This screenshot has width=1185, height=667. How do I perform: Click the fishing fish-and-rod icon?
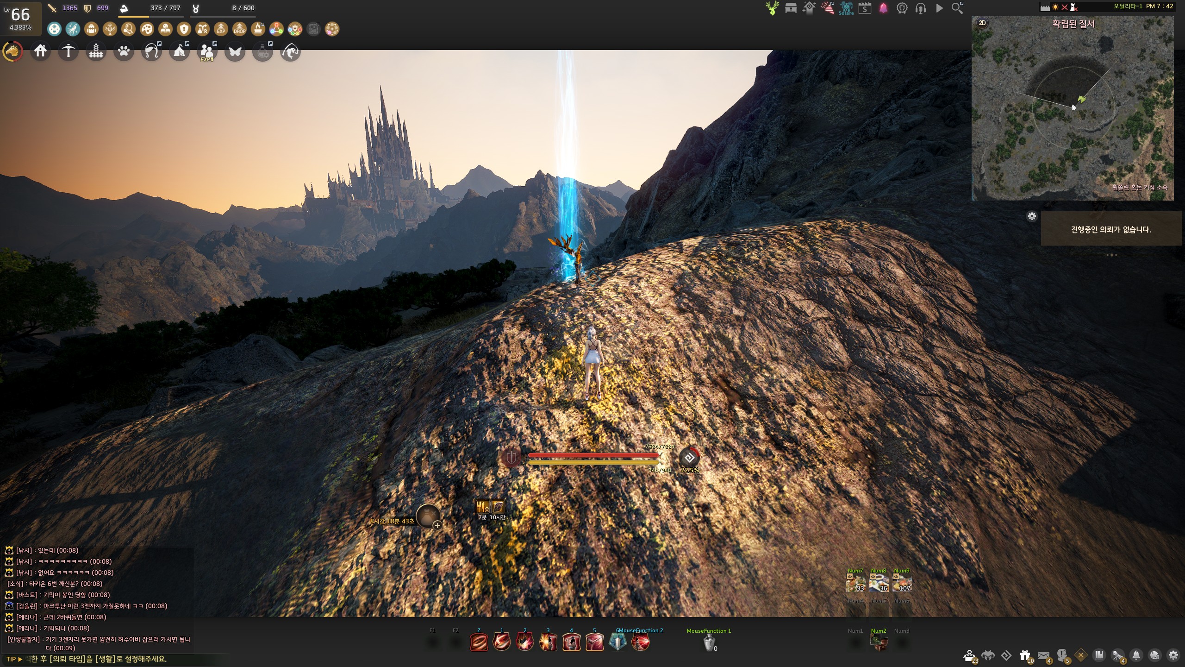(x=291, y=51)
